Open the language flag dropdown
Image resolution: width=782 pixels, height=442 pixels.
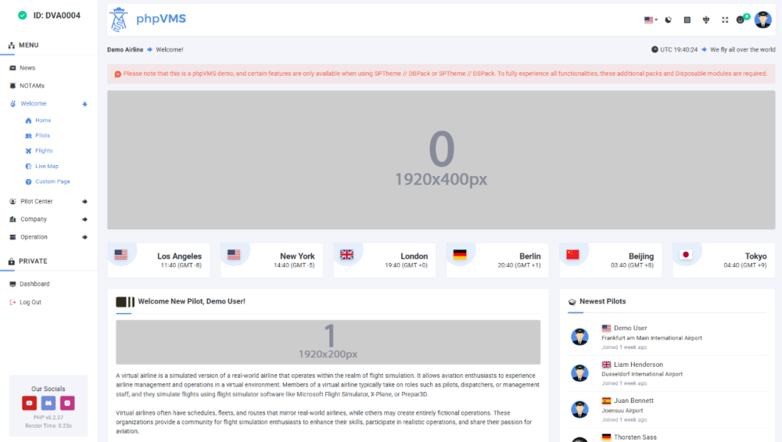point(650,20)
